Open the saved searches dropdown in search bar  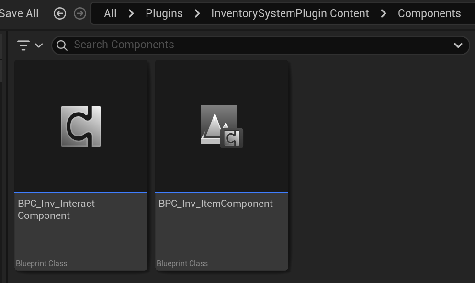(x=458, y=45)
